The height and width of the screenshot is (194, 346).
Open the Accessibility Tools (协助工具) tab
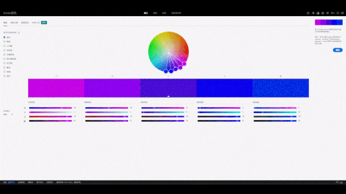[x=36, y=23]
